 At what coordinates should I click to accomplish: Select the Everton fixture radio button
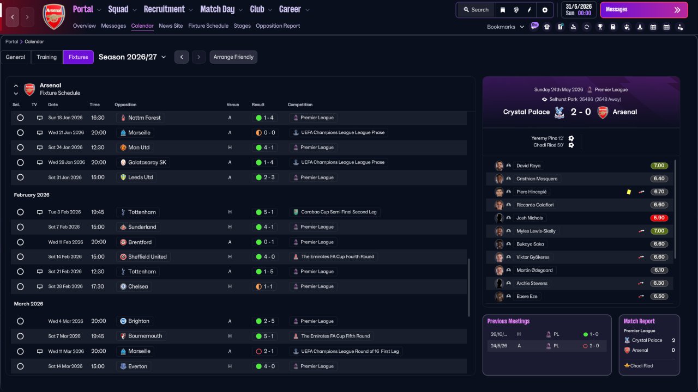pyautogui.click(x=20, y=366)
